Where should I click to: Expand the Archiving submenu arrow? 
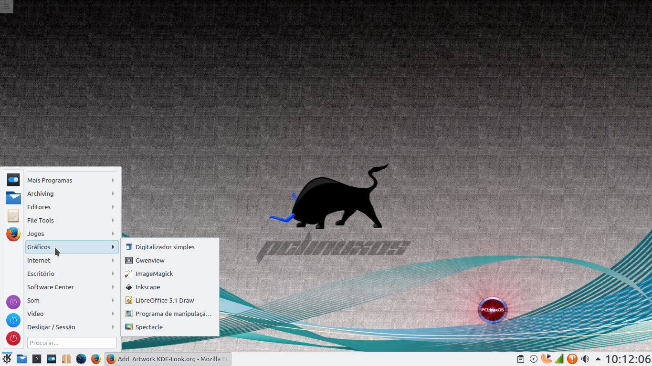pos(113,193)
